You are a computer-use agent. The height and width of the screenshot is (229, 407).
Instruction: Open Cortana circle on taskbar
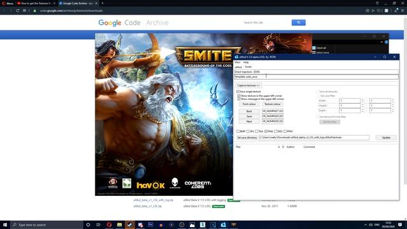[x=88, y=225]
